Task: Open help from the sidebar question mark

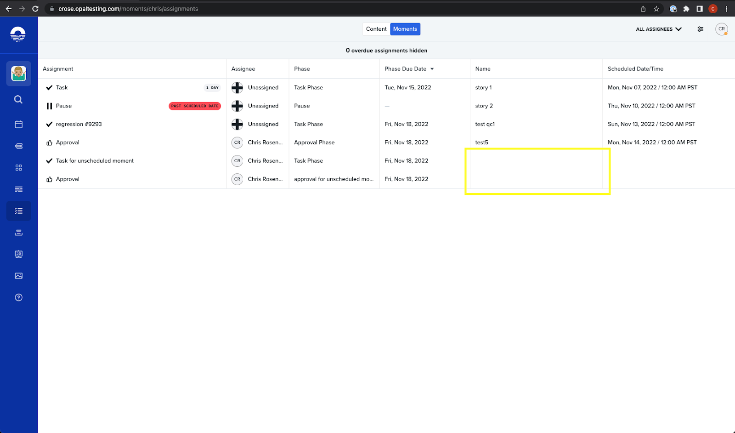Action: tap(18, 297)
